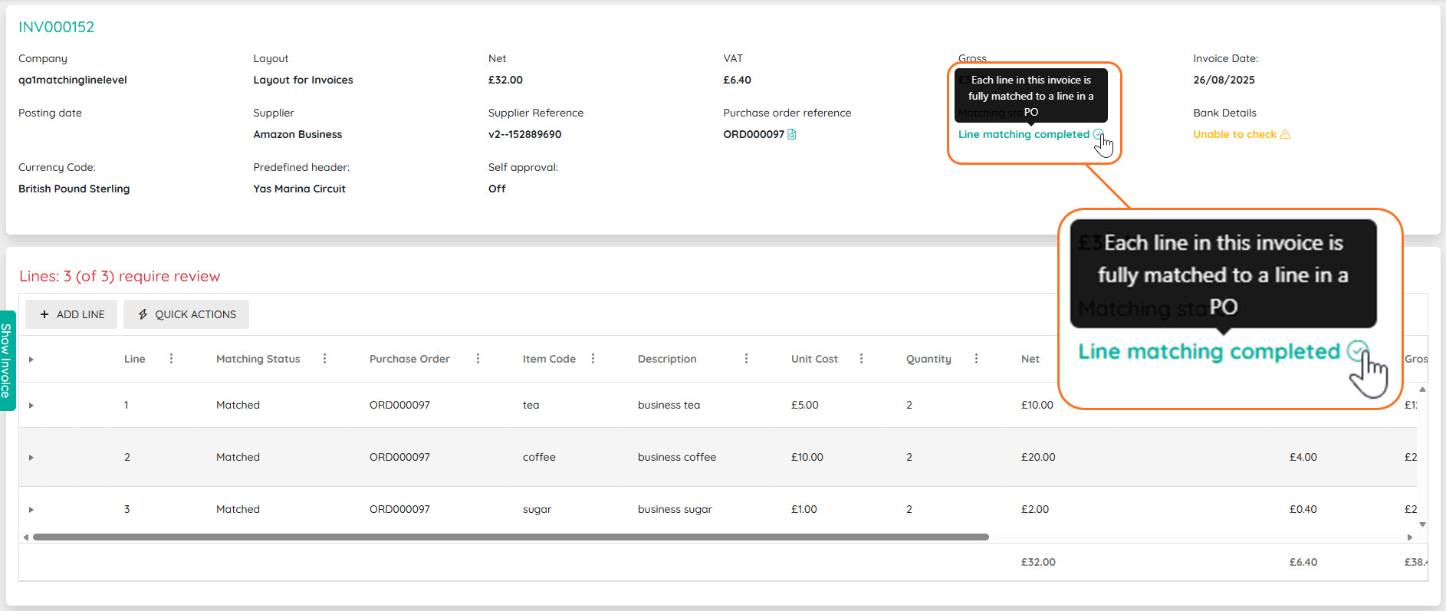Open the Matching Status column menu dots
Viewport: 1446px width, 611px height.
(324, 359)
